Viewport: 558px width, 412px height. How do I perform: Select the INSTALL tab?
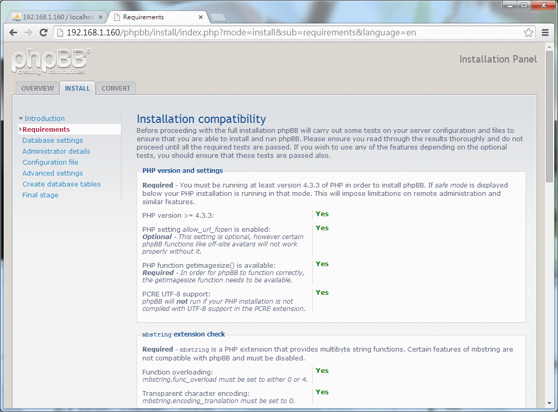click(x=77, y=88)
